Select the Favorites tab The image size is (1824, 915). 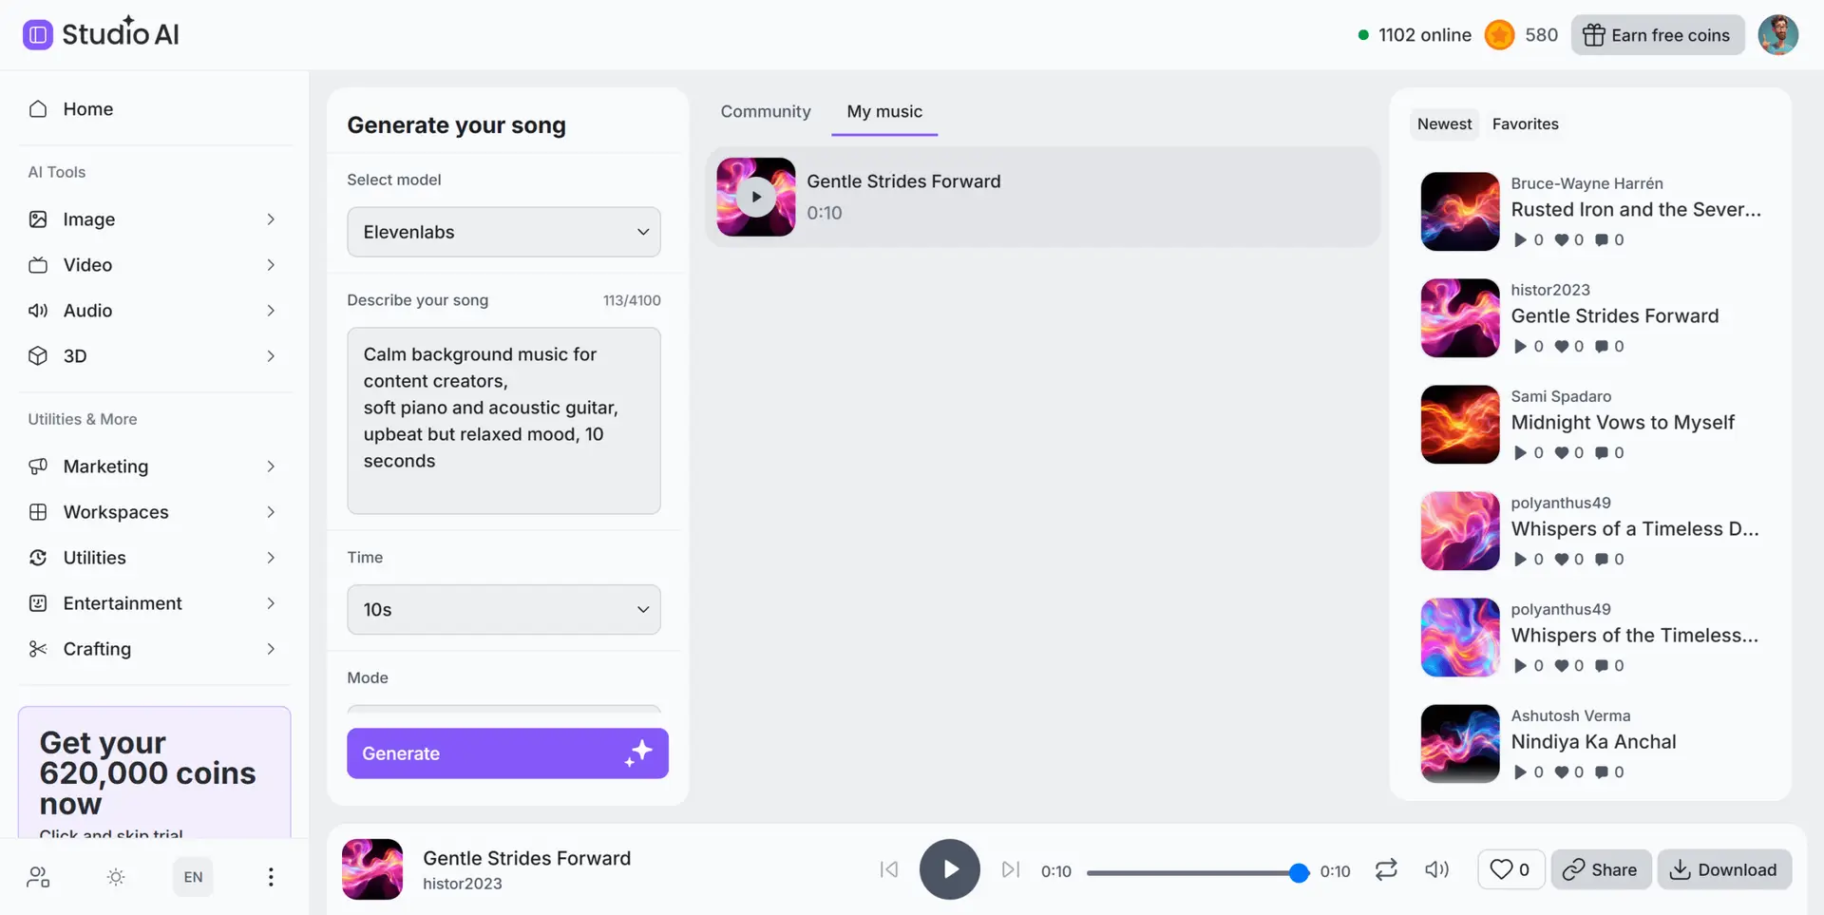point(1525,124)
